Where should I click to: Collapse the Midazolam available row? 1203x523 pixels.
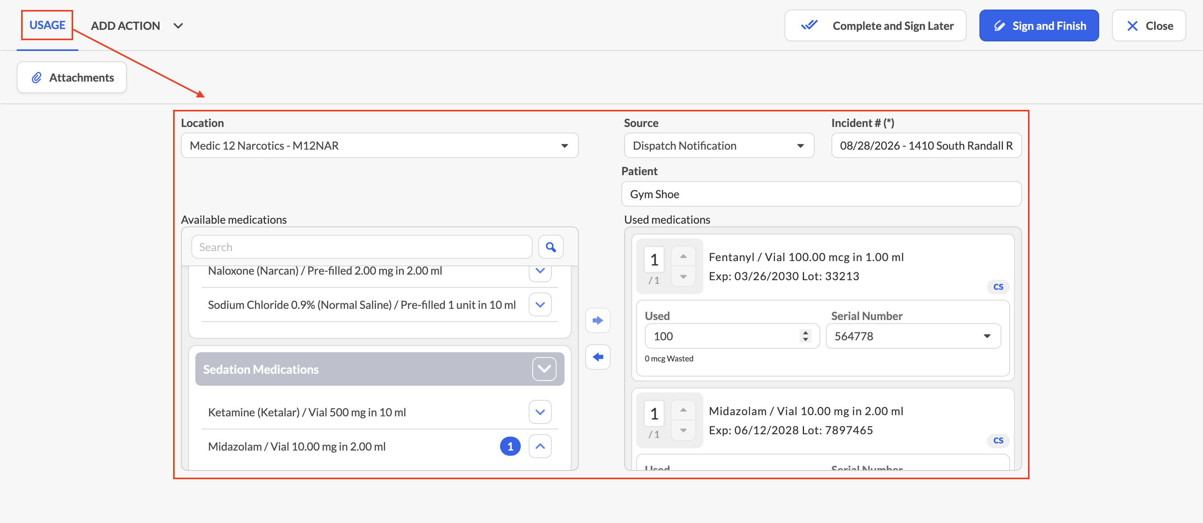click(540, 446)
